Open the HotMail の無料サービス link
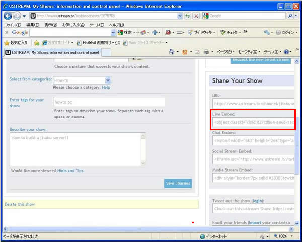This screenshot has height=242, width=302. pos(98,43)
